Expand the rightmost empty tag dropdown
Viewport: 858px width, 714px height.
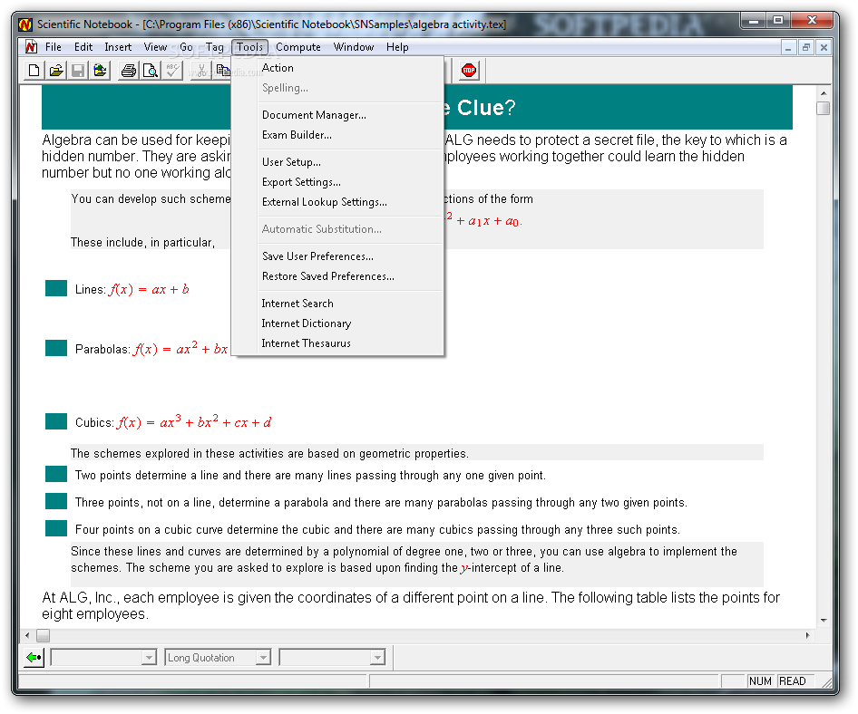coord(377,657)
